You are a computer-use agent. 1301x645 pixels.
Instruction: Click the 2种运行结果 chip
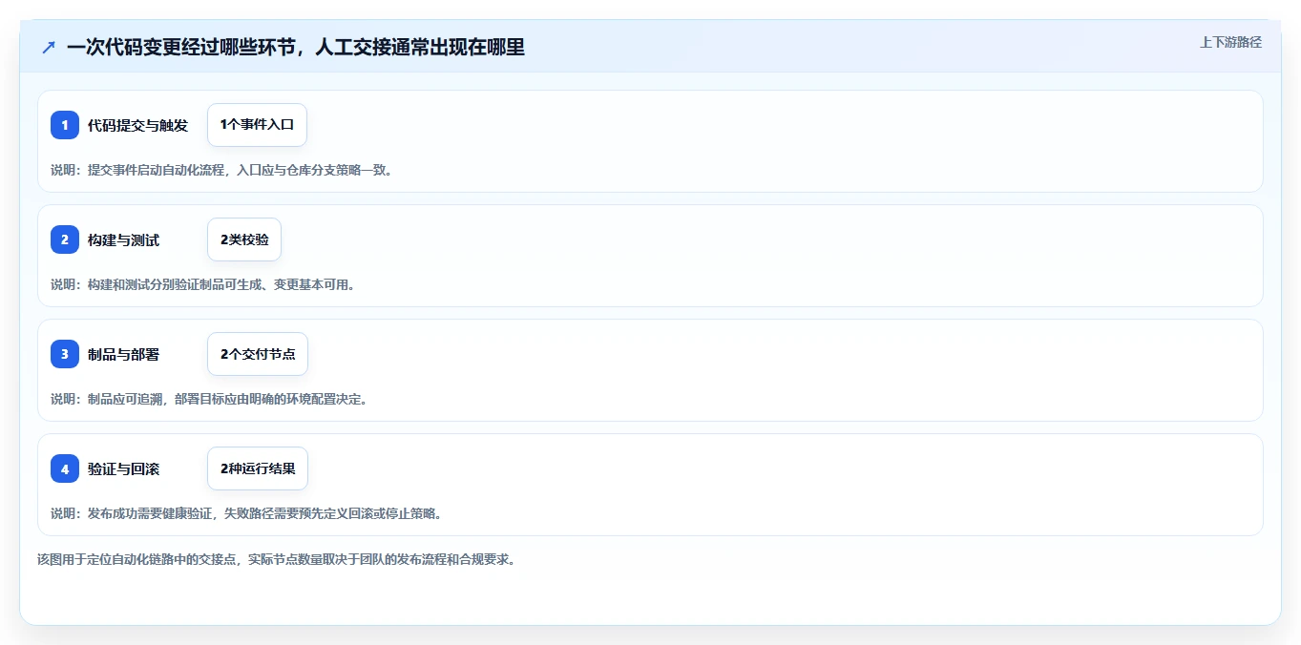pos(258,468)
